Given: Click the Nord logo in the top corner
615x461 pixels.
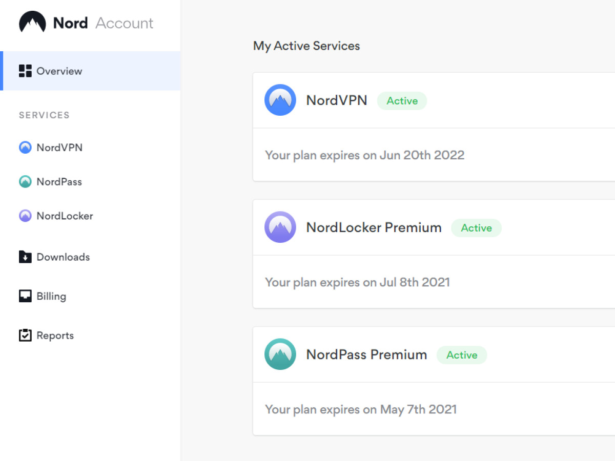Looking at the screenshot, I should click(x=32, y=23).
